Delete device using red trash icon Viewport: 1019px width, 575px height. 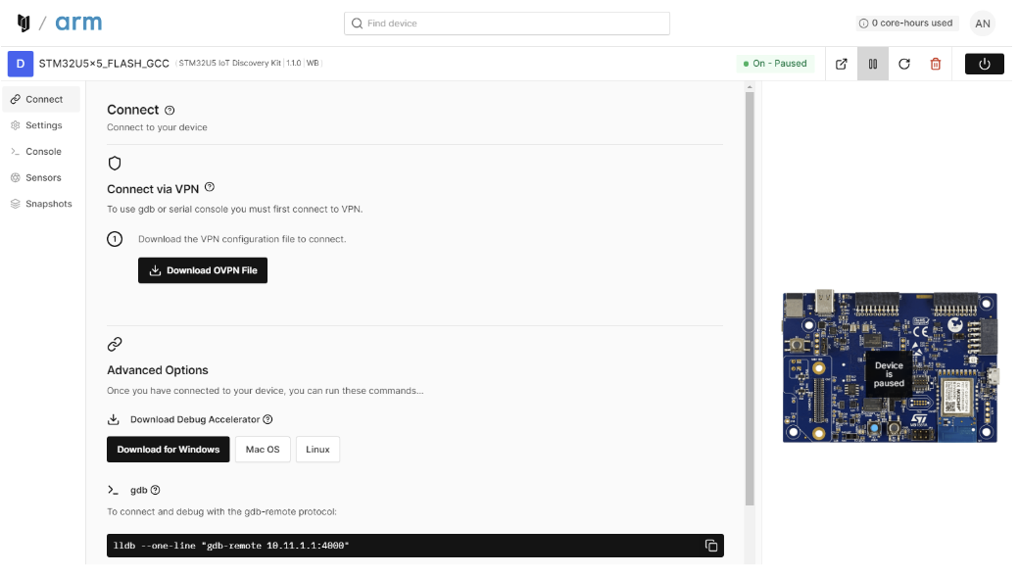click(935, 64)
